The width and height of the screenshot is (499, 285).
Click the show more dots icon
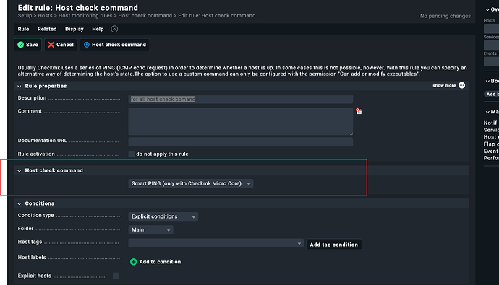462,85
